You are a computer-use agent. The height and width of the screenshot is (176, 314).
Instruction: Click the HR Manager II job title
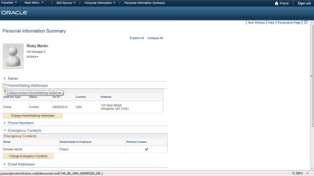click(x=36, y=52)
